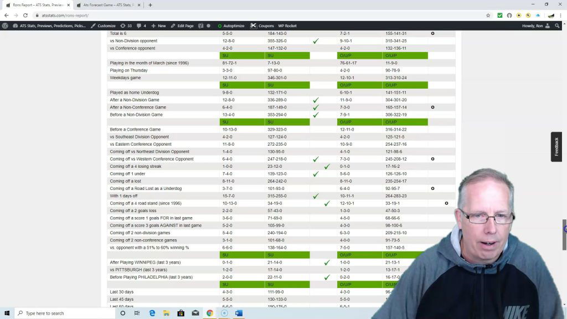Click 'Before Playing PHILADELPHIA (last 3 years)'
This screenshot has width=567, height=319.
click(151, 277)
